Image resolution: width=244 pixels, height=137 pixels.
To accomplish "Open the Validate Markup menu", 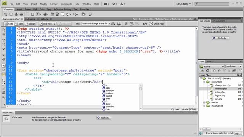I will coord(145,24).
